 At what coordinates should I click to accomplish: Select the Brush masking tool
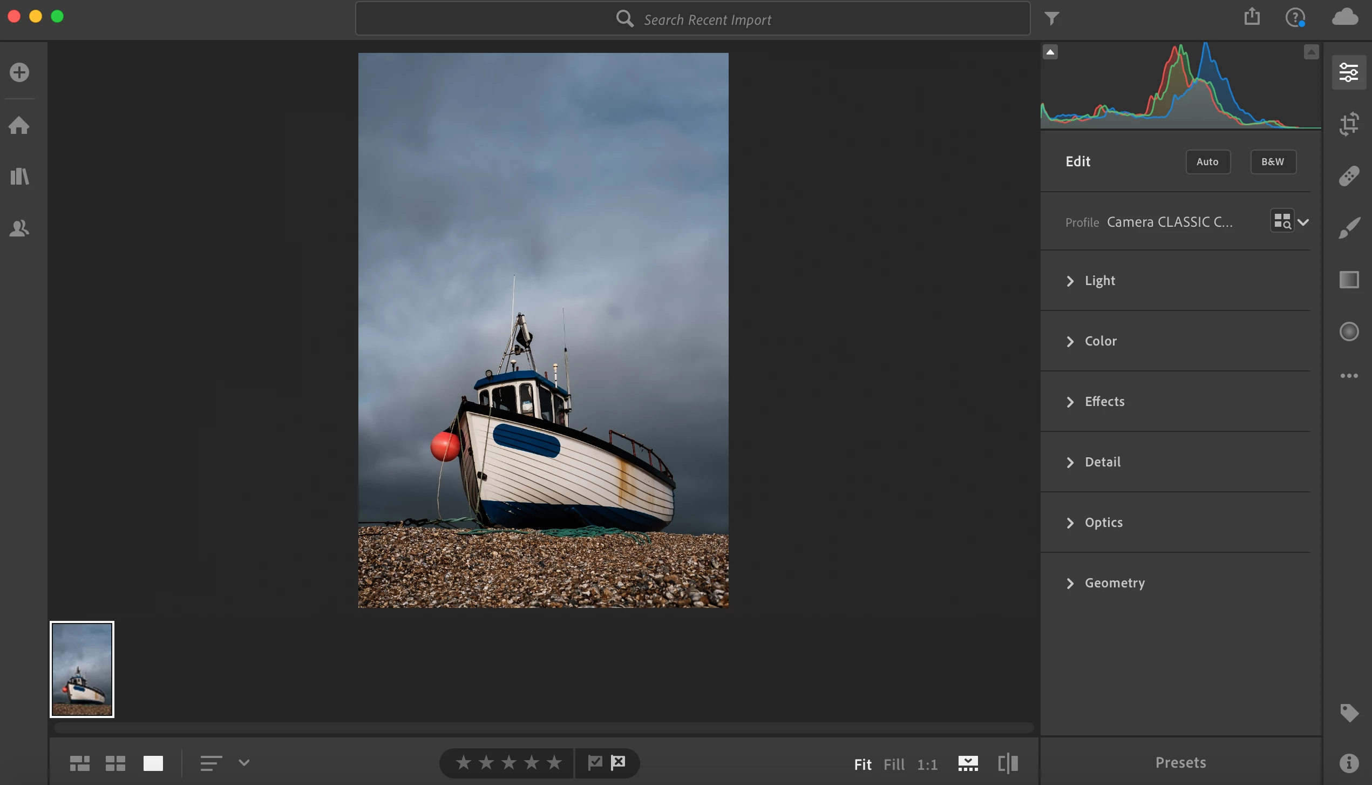(1349, 228)
